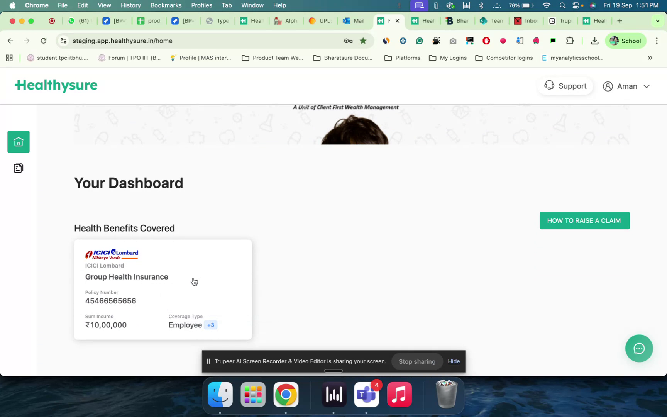The width and height of the screenshot is (667, 417).
Task: Click the +3 coverage type badge
Action: [x=211, y=325]
